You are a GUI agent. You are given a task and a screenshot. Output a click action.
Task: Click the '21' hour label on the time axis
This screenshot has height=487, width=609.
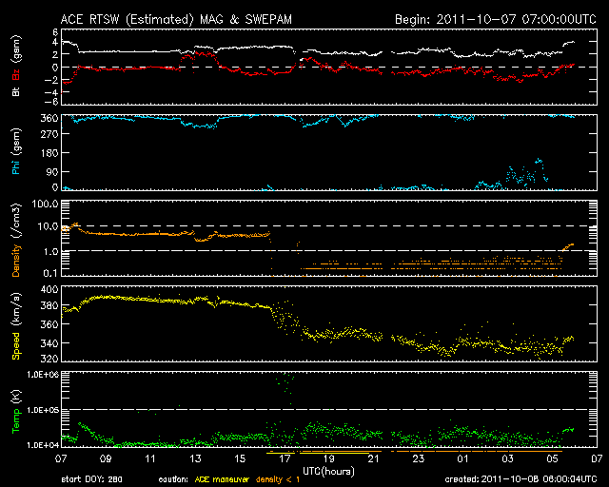tap(373, 459)
